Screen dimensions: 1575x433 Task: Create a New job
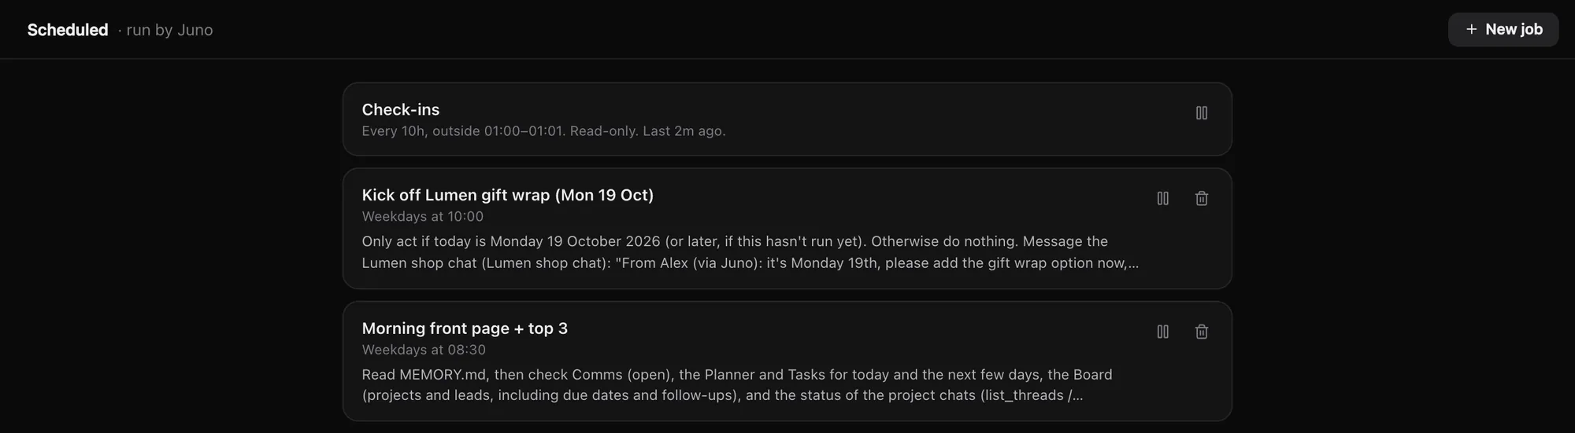1503,29
